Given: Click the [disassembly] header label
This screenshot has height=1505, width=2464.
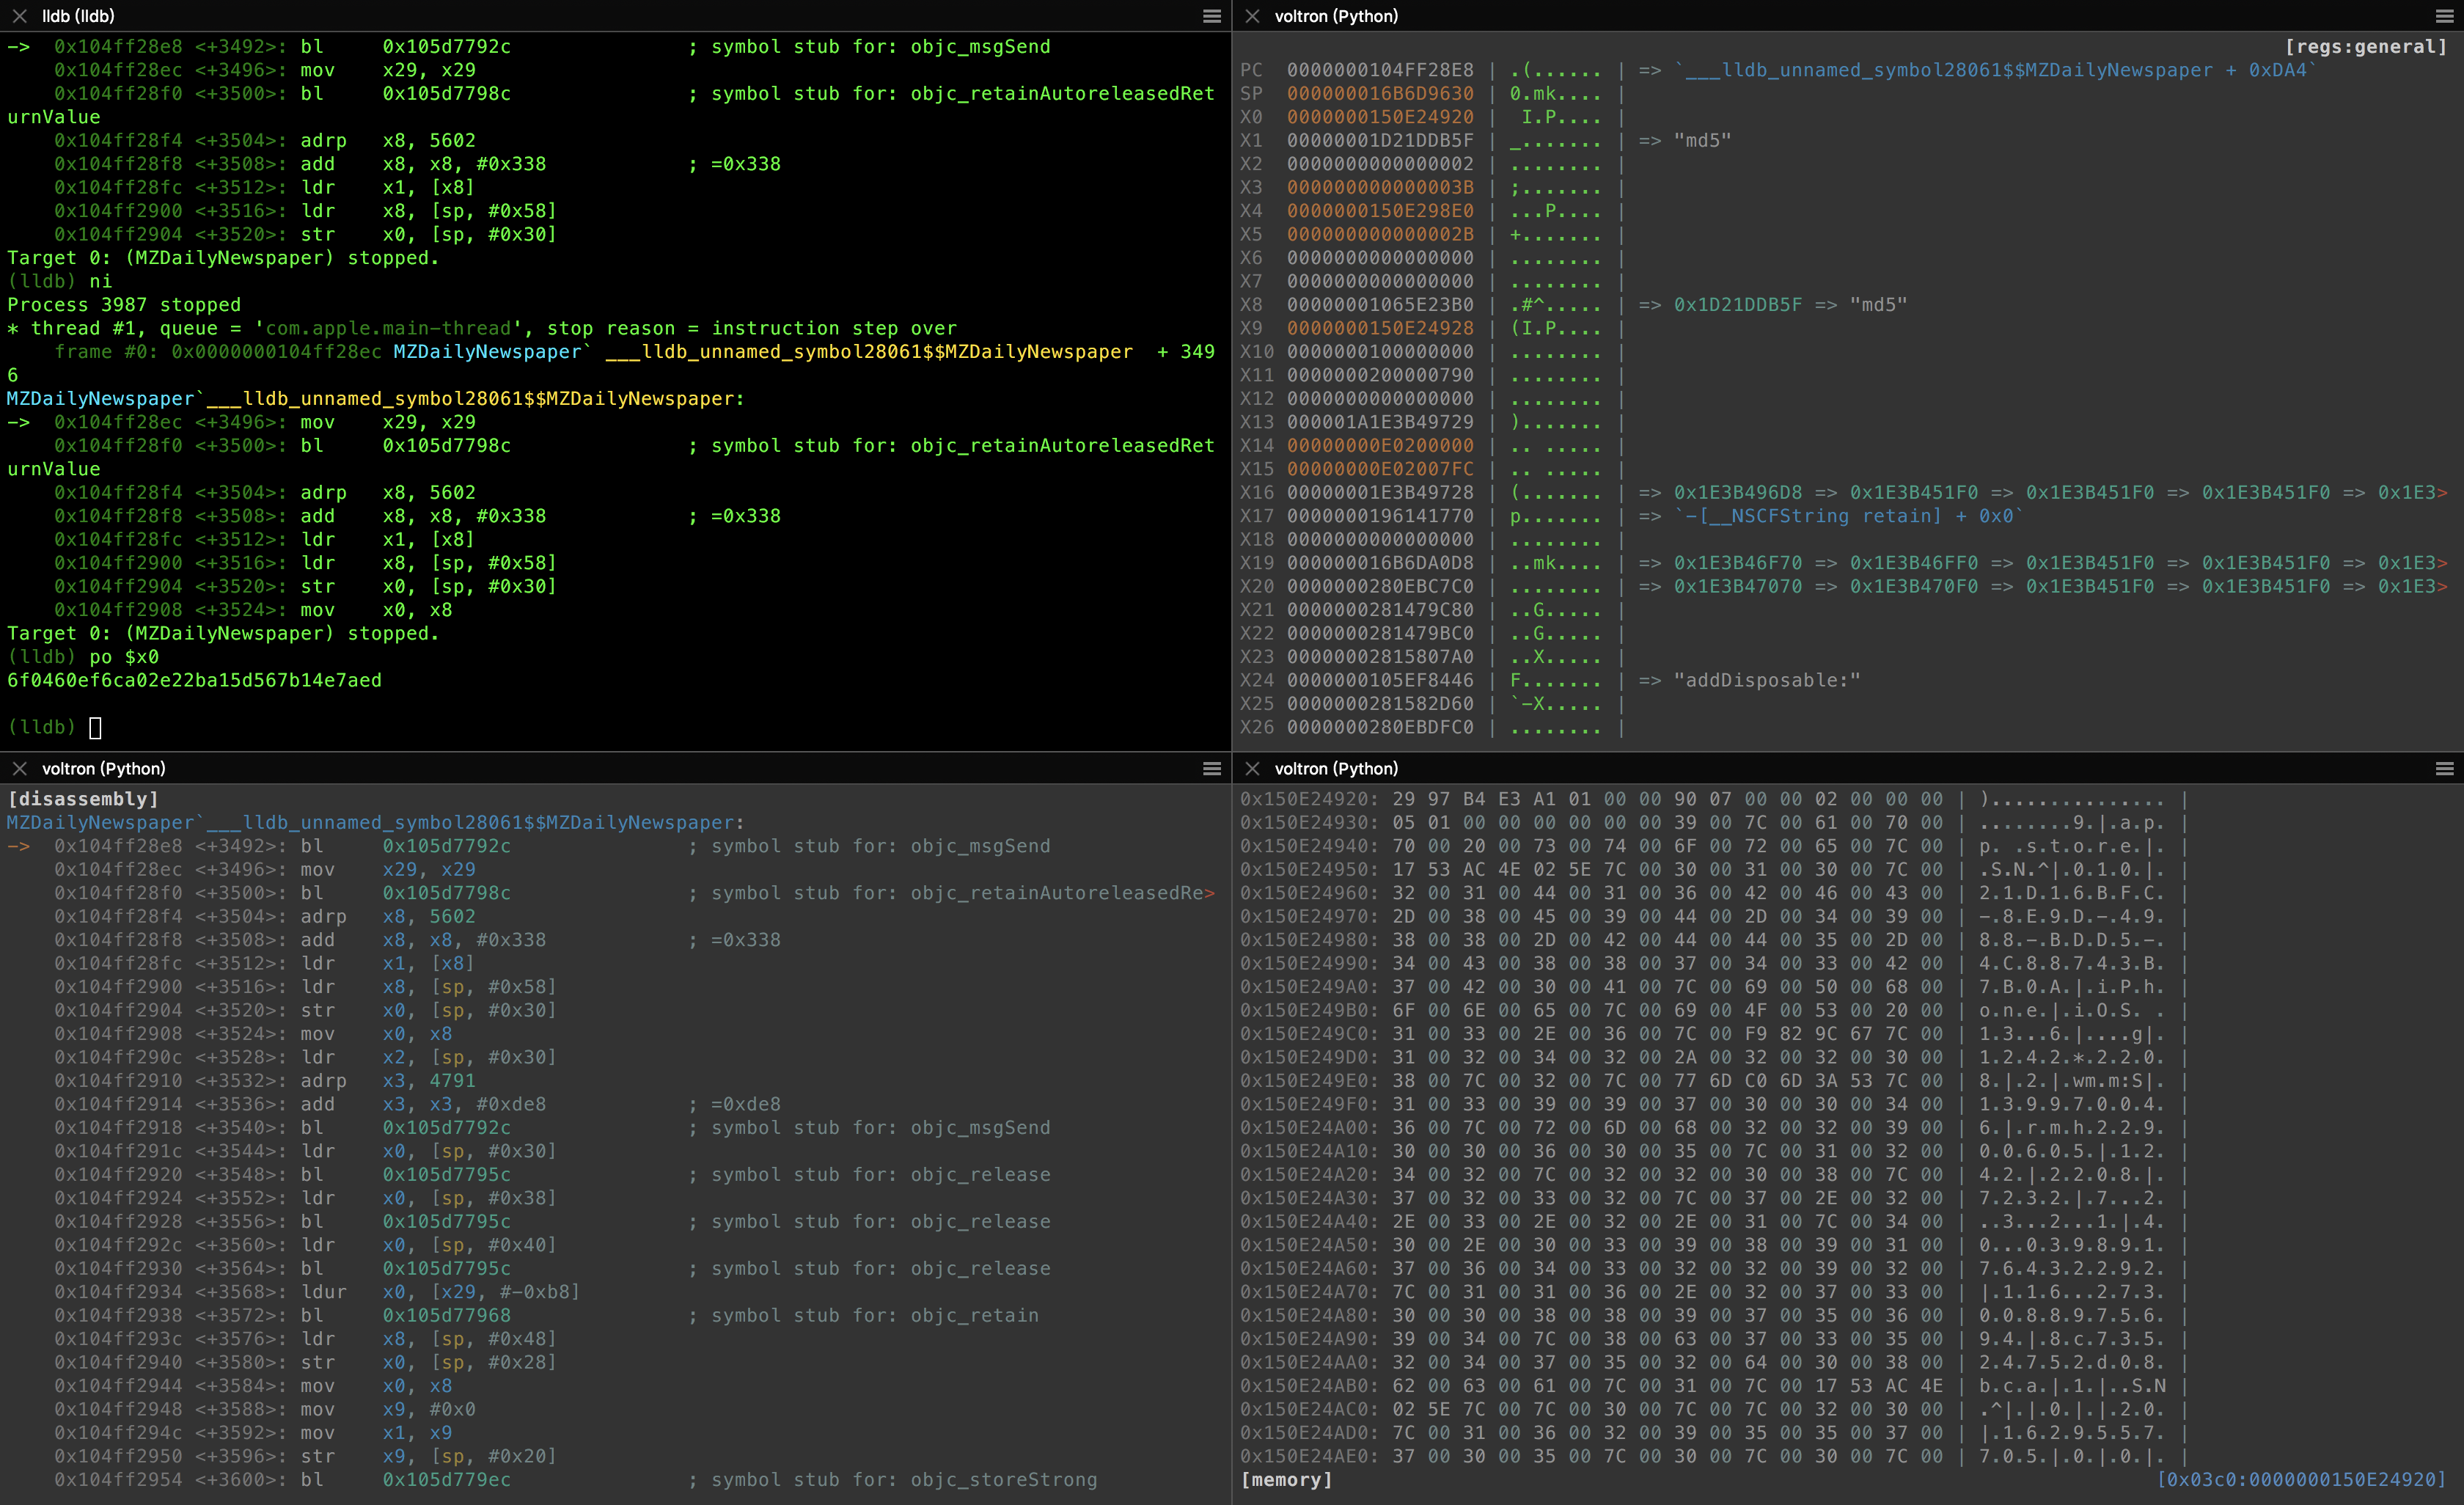Looking at the screenshot, I should pyautogui.click(x=83, y=798).
